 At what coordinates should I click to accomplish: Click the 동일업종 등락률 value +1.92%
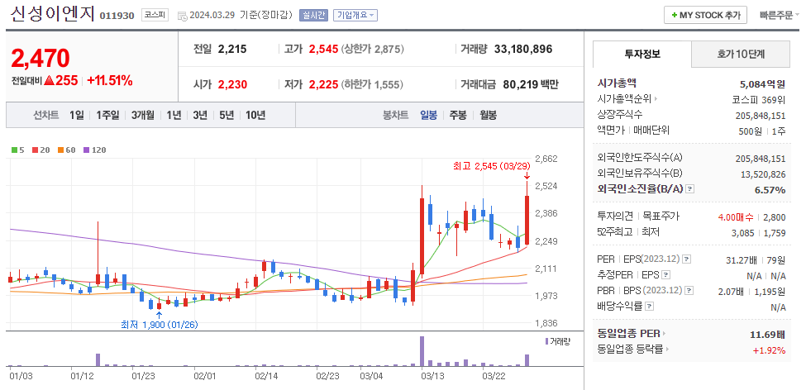point(769,350)
